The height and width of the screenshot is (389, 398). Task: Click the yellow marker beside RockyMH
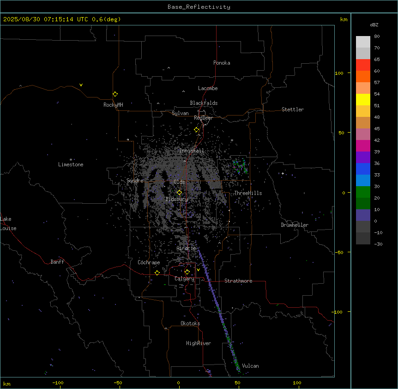[115, 94]
